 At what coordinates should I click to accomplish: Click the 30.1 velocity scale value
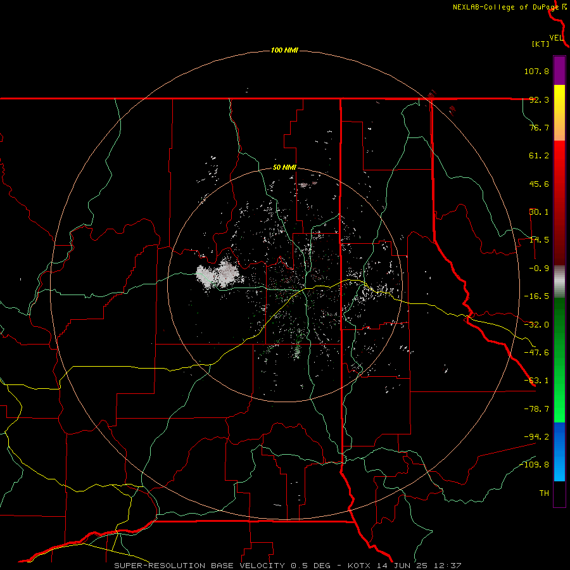click(x=539, y=212)
